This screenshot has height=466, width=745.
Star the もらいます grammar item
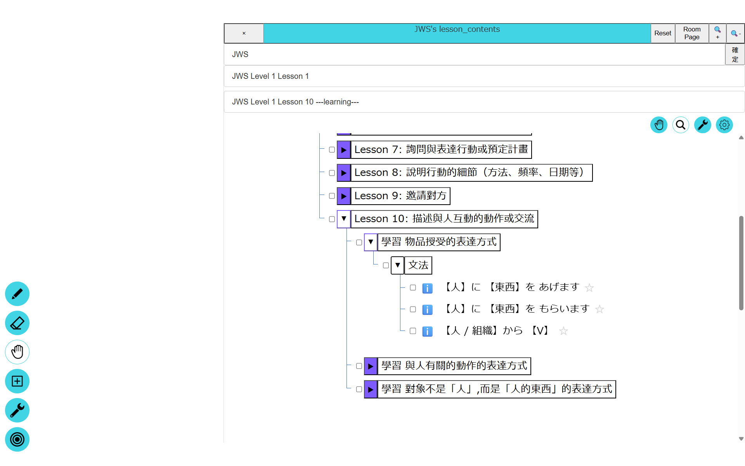pos(599,310)
